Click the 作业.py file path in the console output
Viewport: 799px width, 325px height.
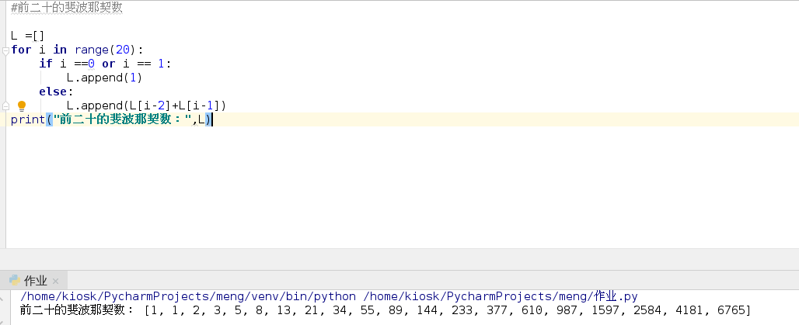(501, 296)
